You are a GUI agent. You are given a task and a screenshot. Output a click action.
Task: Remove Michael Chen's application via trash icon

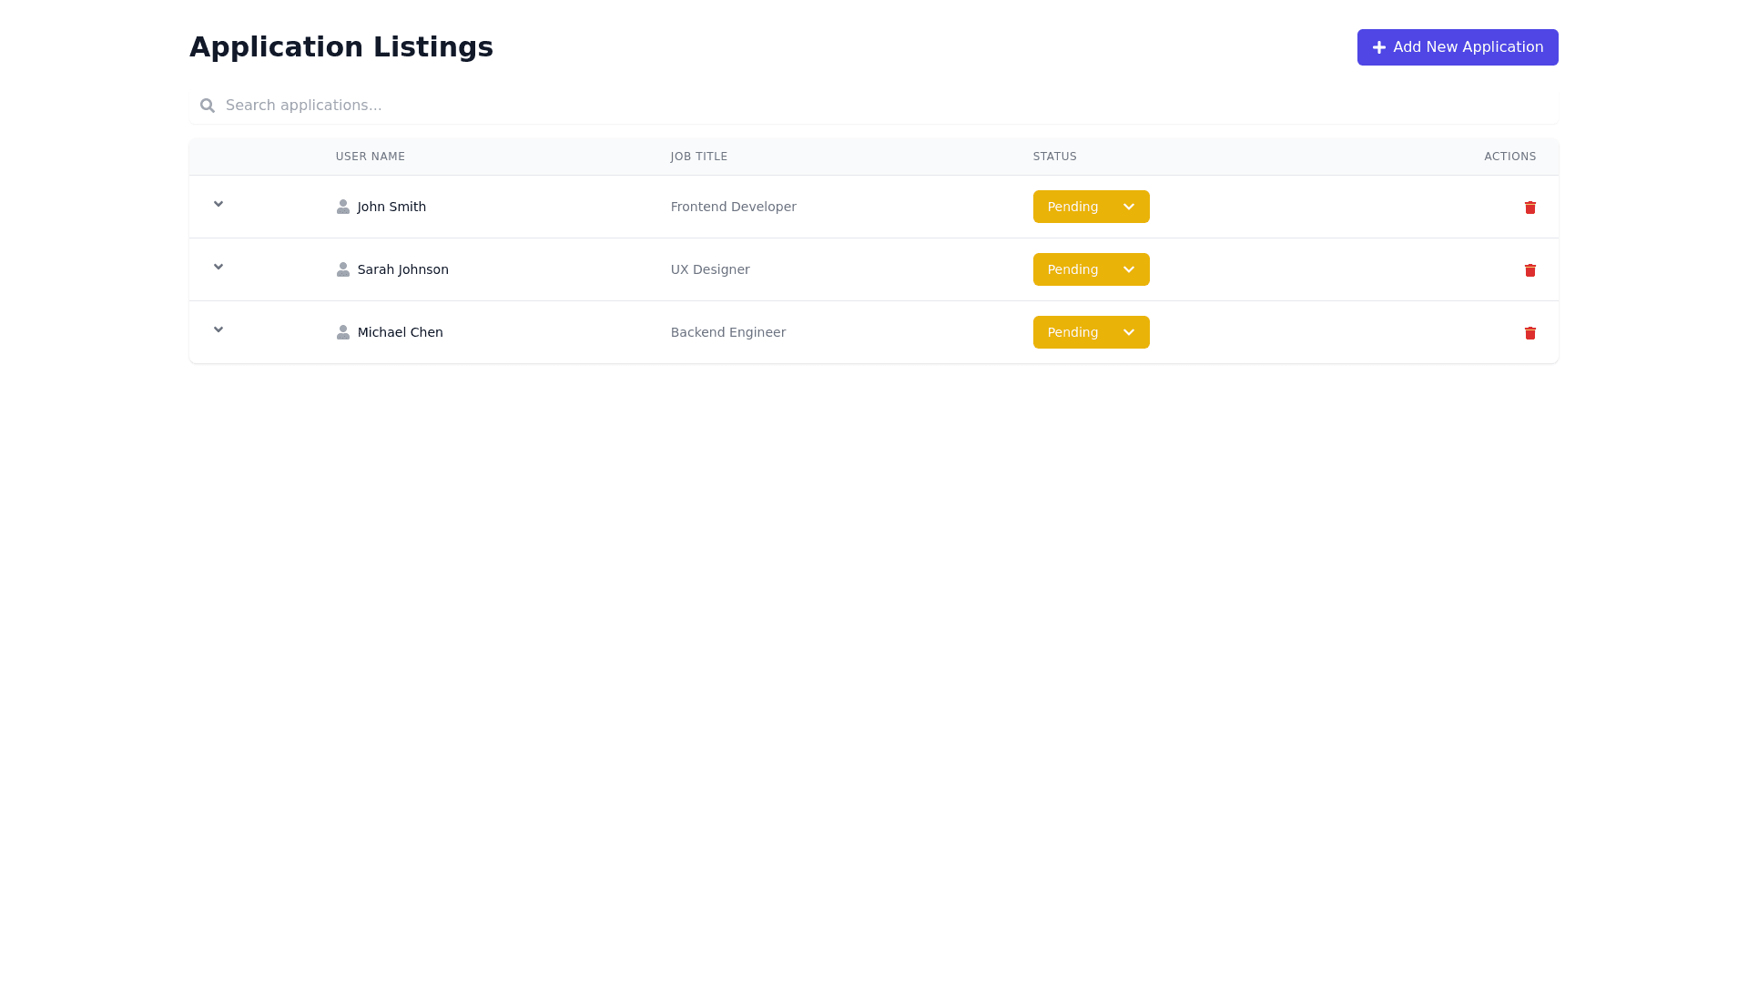[x=1529, y=333]
